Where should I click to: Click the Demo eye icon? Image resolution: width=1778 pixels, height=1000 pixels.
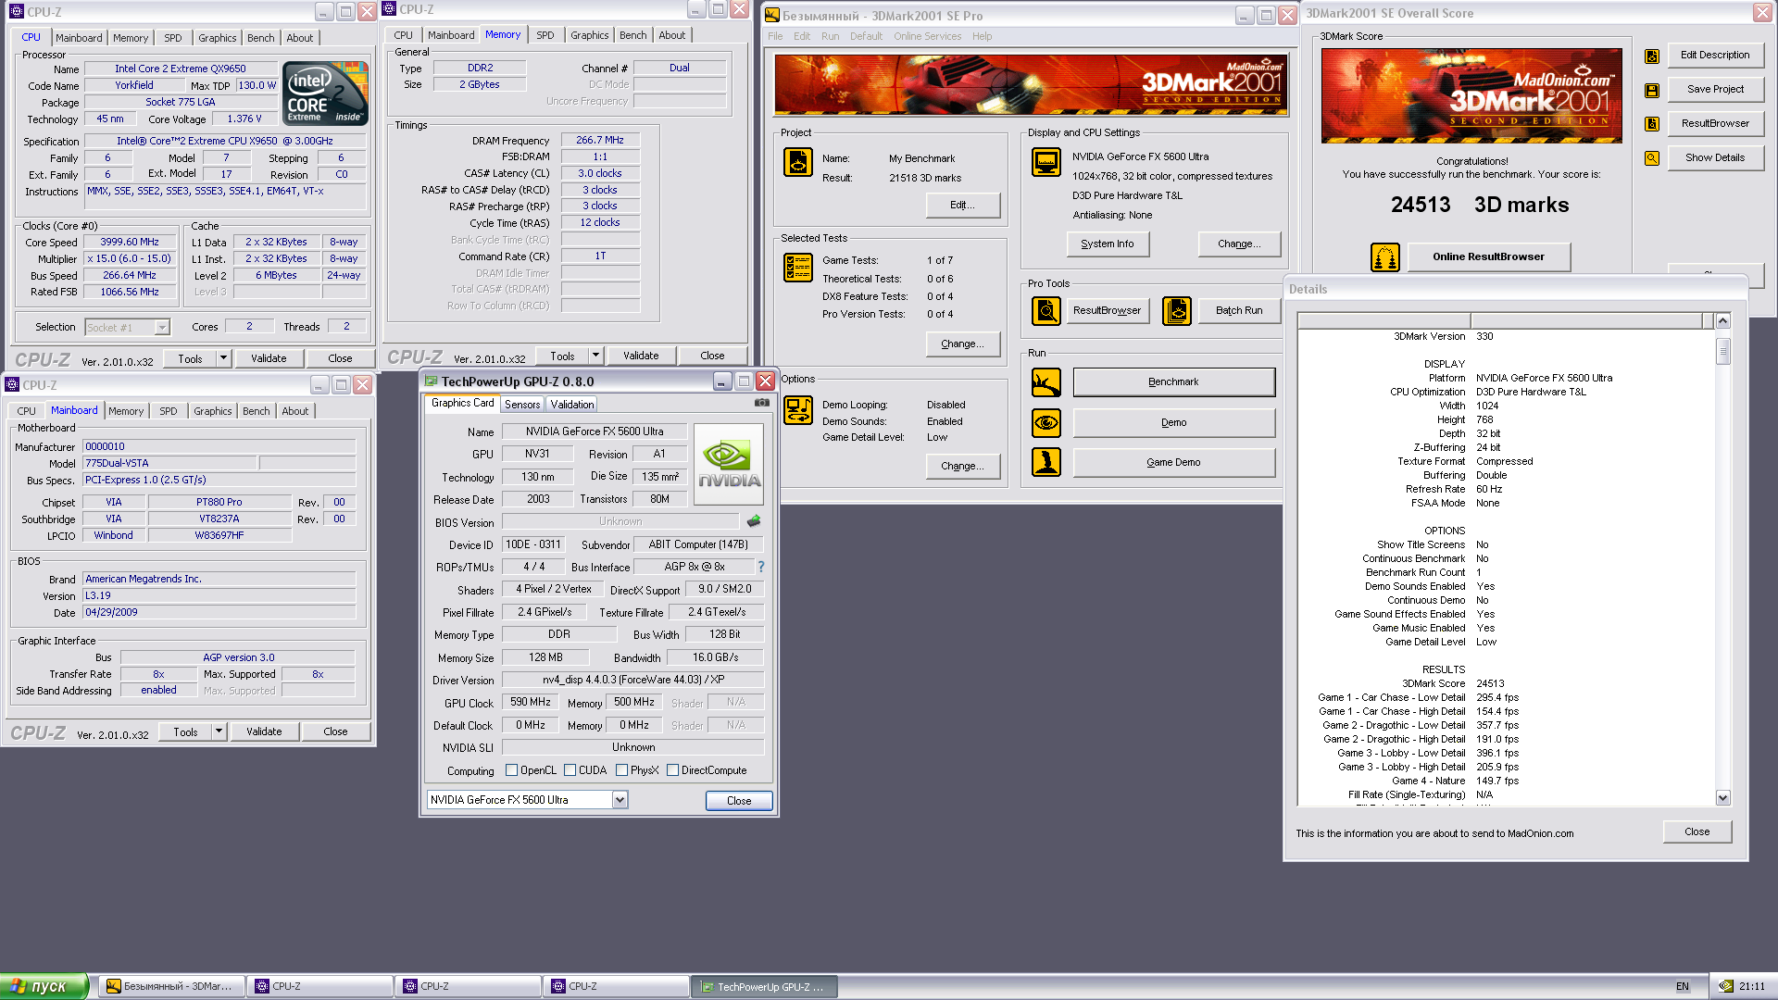point(1046,423)
